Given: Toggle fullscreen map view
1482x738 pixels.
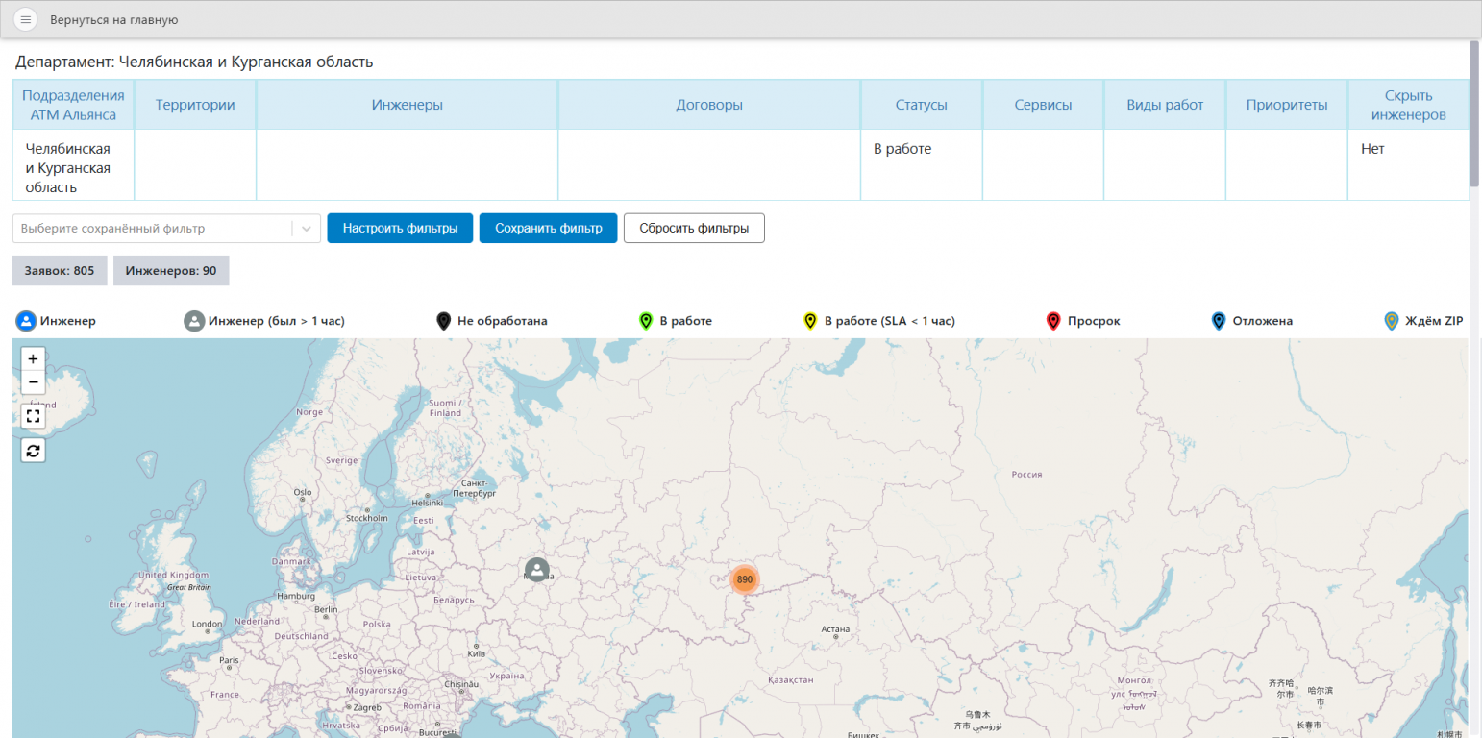Looking at the screenshot, I should 34,416.
